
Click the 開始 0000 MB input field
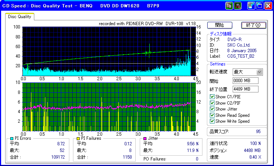[x=246, y=81]
